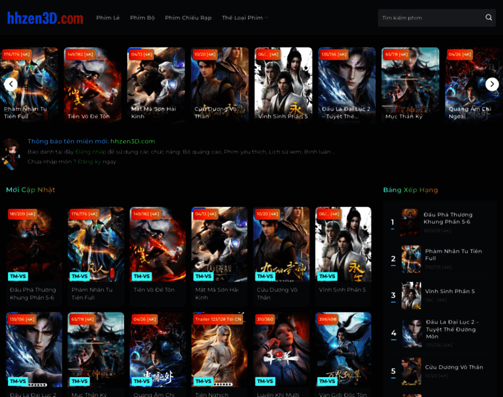Open Phim Bộ menu

(x=142, y=18)
